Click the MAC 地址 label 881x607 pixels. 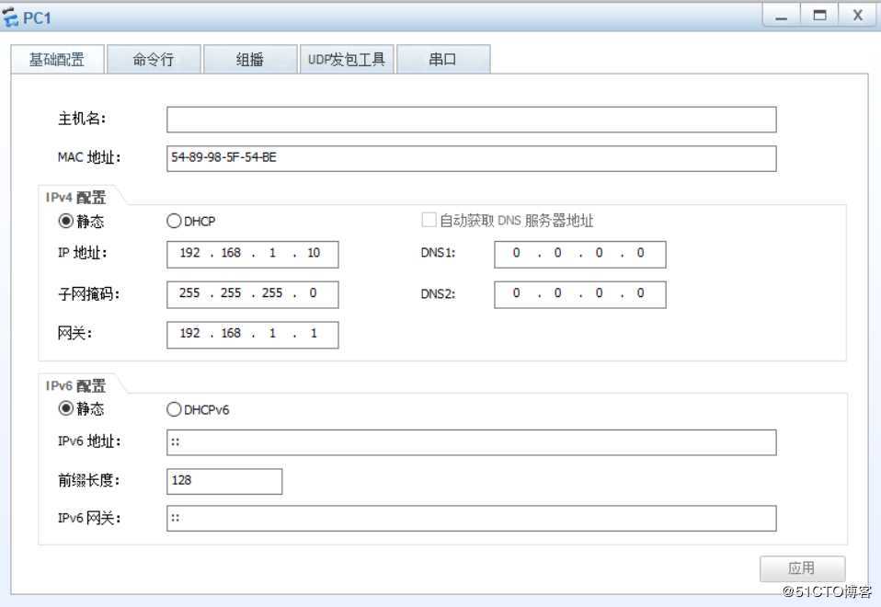[89, 157]
